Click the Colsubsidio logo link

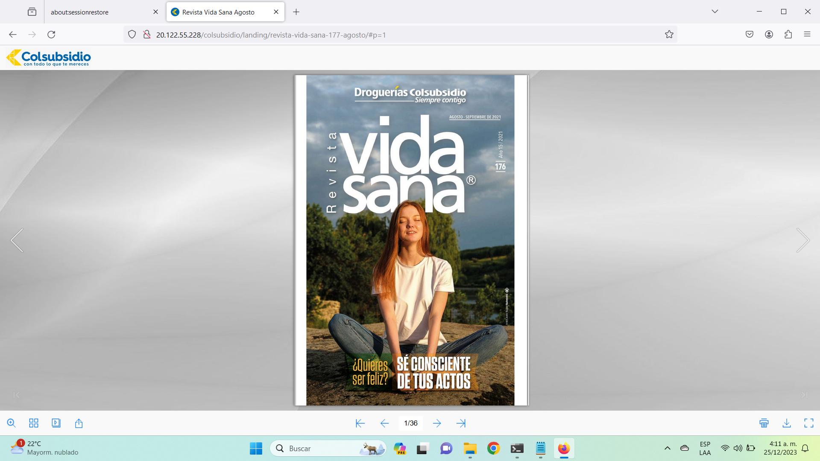click(x=49, y=58)
